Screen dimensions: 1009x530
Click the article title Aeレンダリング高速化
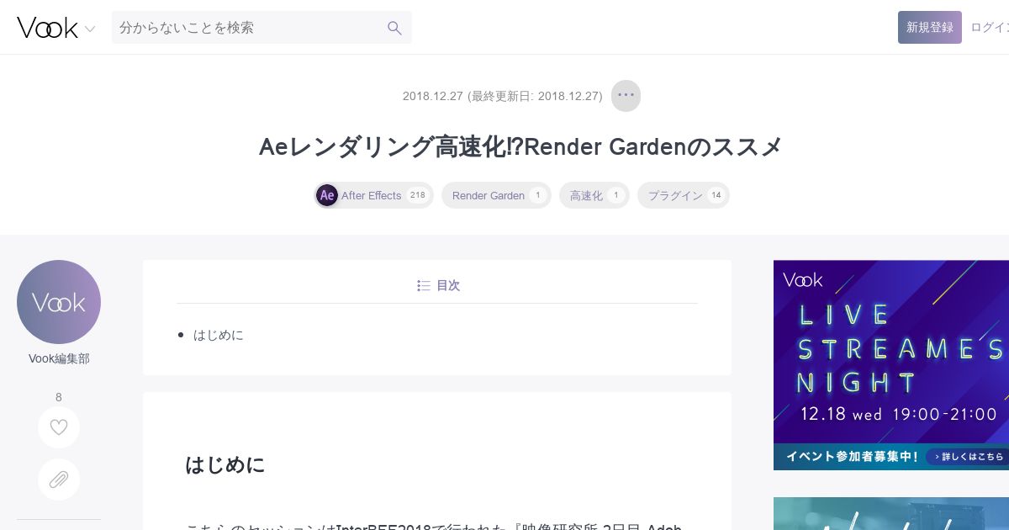(x=520, y=147)
